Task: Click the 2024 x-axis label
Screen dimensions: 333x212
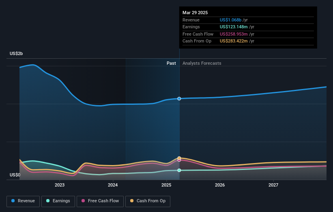Action: click(x=113, y=185)
